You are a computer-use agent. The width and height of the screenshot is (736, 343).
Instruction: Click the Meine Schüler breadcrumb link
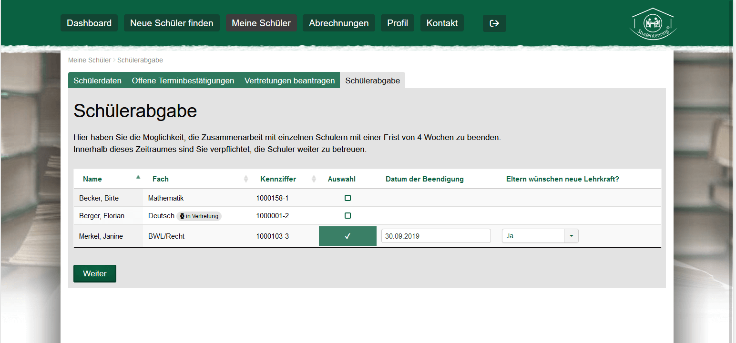tap(89, 60)
